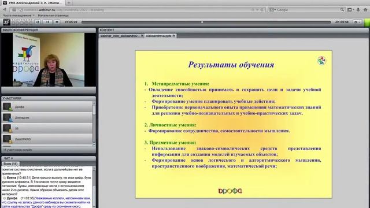Click icon on webinar_intro_aleksandrov tab
The image size is (370, 208).
pyautogui.click(x=142, y=36)
